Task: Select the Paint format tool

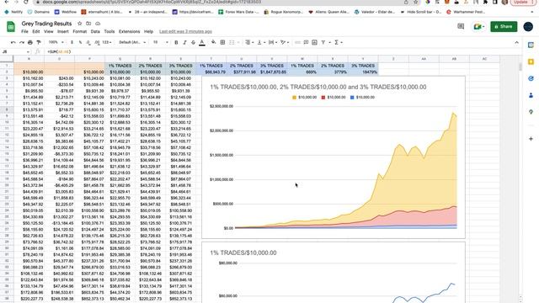Action: click(x=39, y=42)
